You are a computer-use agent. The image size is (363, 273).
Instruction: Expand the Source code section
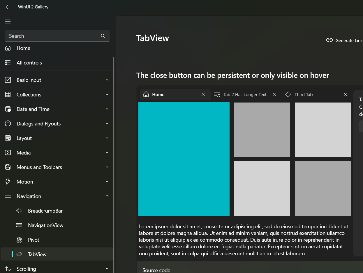click(156, 270)
